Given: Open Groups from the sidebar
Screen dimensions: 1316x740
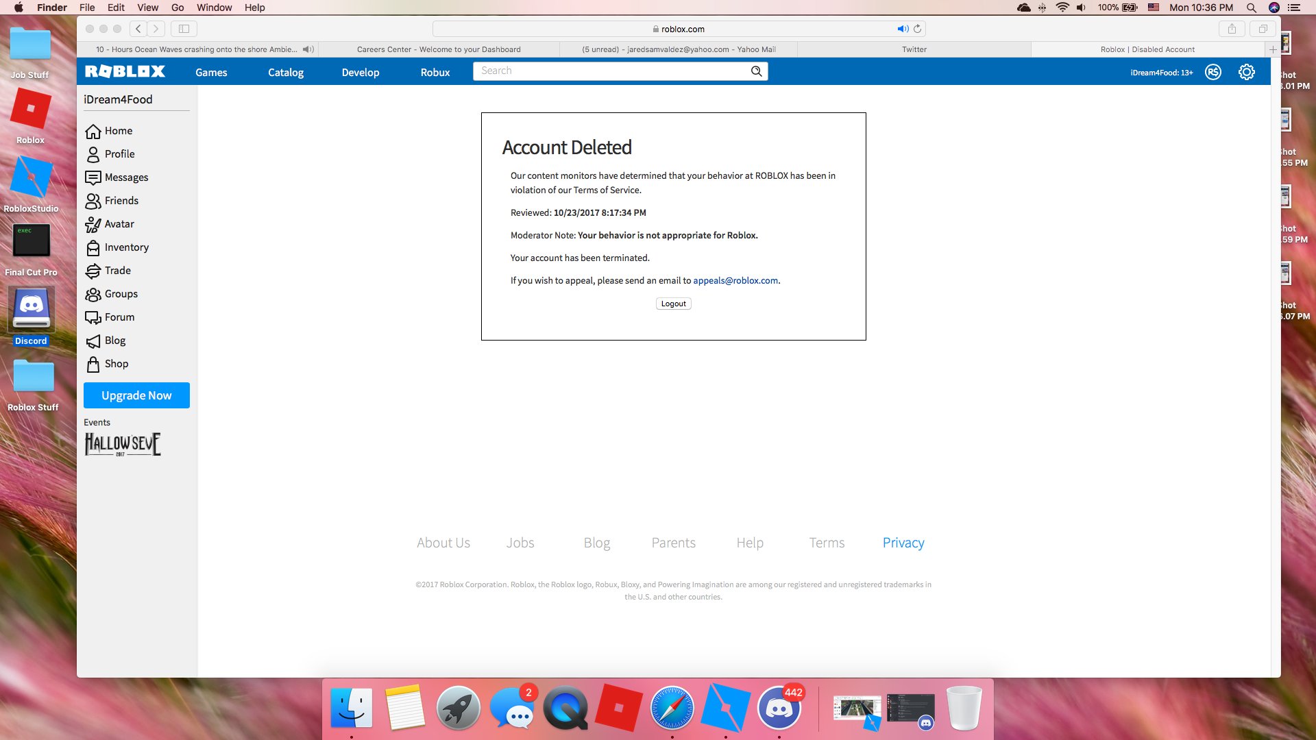Looking at the screenshot, I should pos(121,294).
